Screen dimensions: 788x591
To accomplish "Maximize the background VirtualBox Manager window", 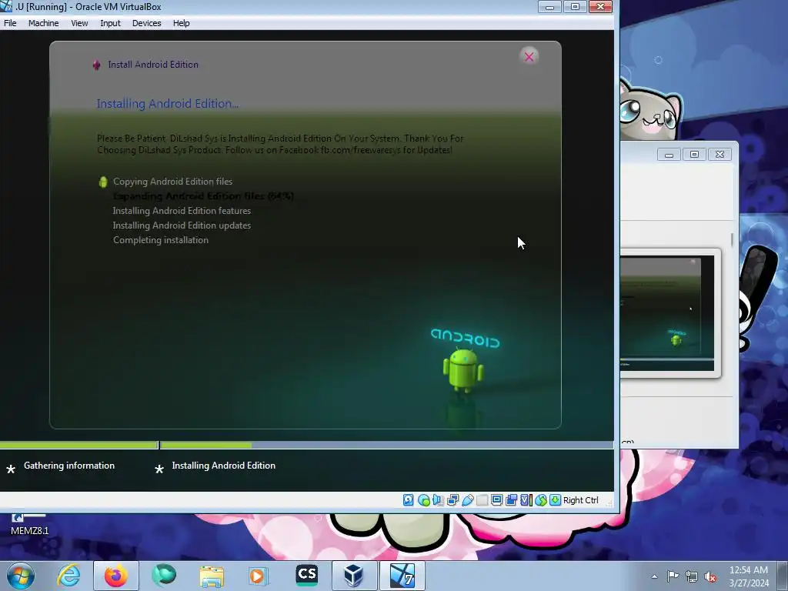I will (x=694, y=154).
